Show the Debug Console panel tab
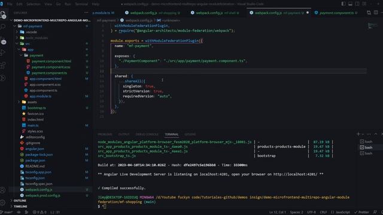This screenshot has height=215, width=383. pos(147,134)
